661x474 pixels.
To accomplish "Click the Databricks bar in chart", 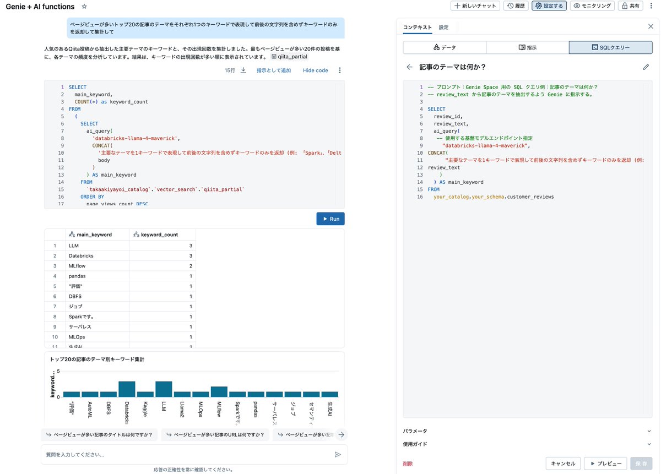I will point(127,389).
